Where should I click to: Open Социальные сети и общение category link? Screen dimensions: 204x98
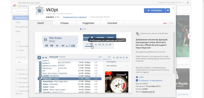click(x=74, y=17)
